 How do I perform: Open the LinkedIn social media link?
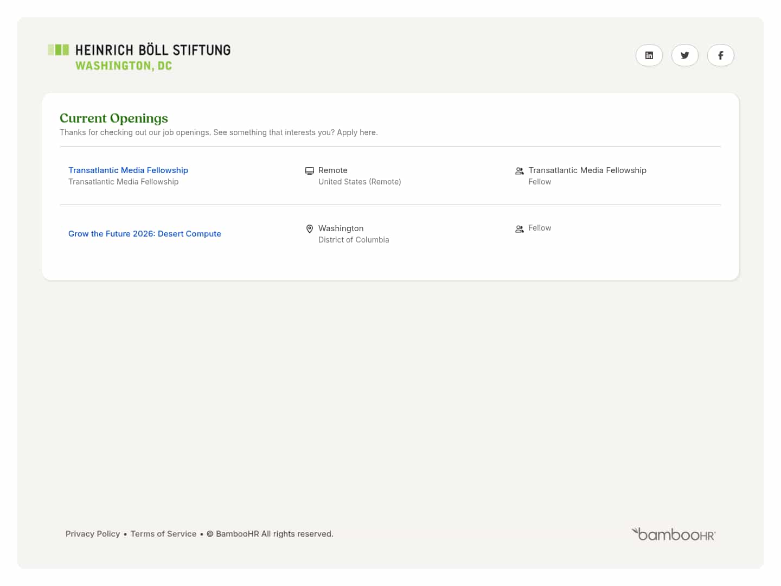[649, 55]
